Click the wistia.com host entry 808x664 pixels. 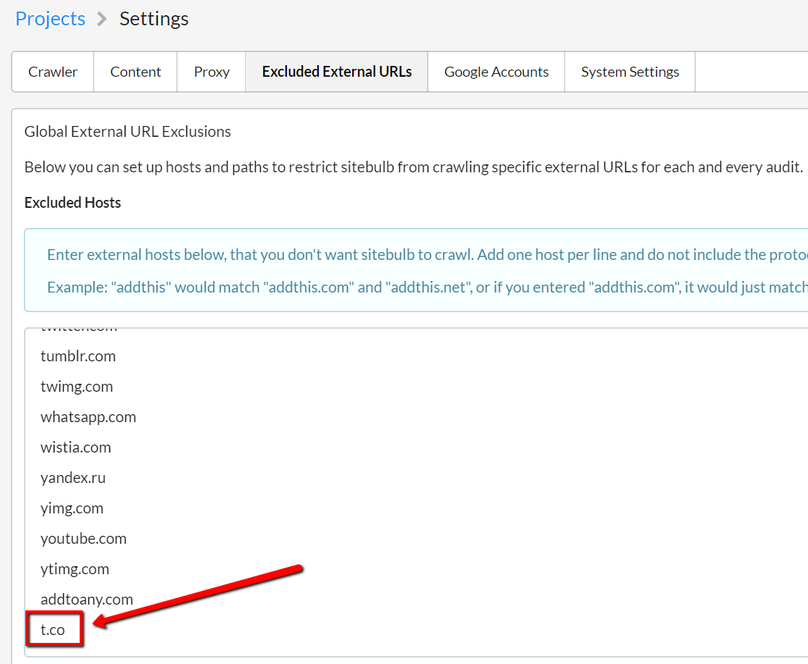[x=75, y=447]
